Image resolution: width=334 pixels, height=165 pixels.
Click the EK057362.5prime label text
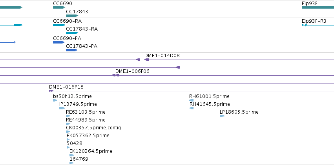88,136
